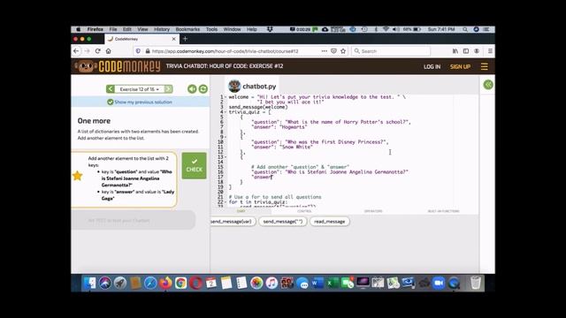Go to the previous exercise arrow

(x=111, y=89)
